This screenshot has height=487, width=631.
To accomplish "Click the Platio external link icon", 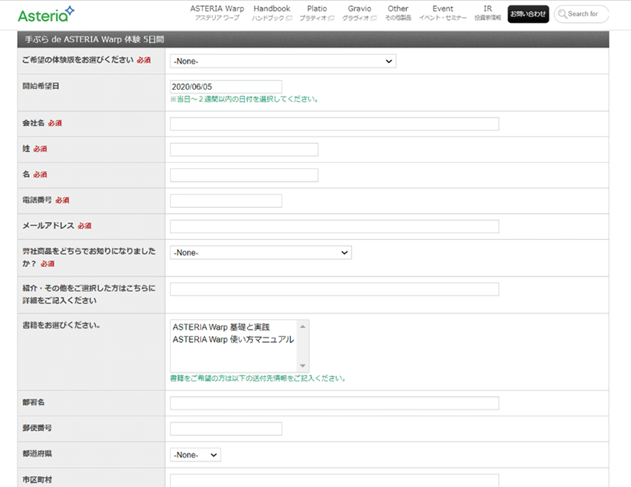I will click(331, 18).
